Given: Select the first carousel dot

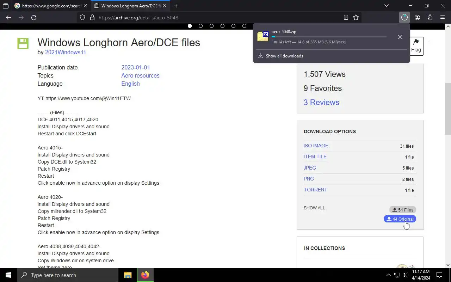Looking at the screenshot, I should 190,26.
